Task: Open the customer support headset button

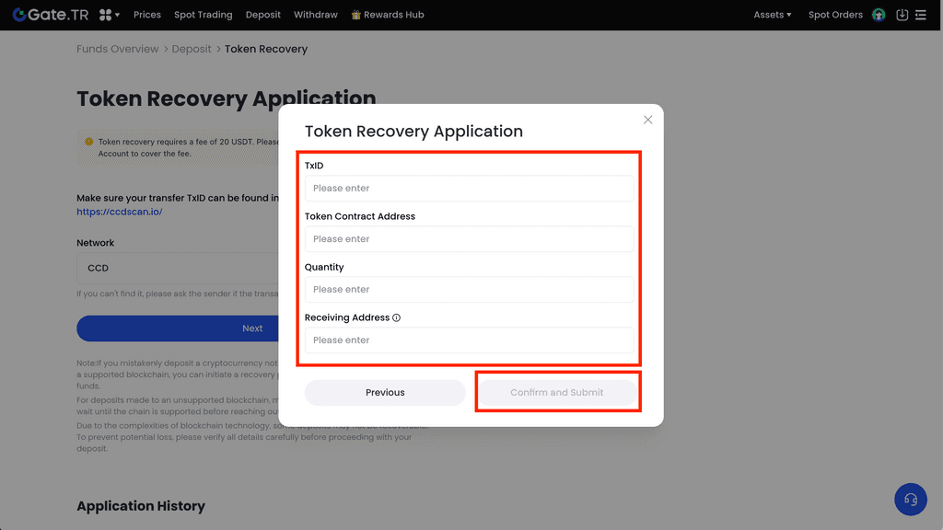Action: click(910, 499)
